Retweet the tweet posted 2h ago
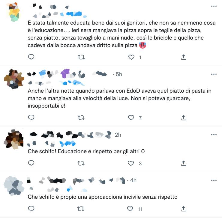The width and height of the screenshot is (222, 220). [x=81, y=163]
